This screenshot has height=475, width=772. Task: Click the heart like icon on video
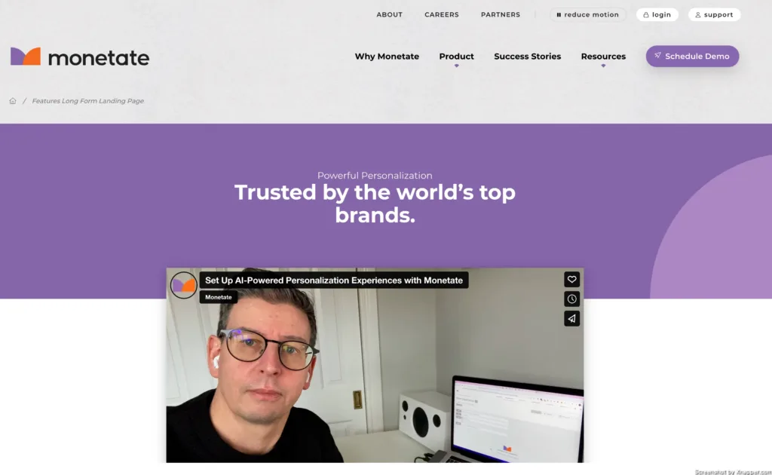coord(571,280)
